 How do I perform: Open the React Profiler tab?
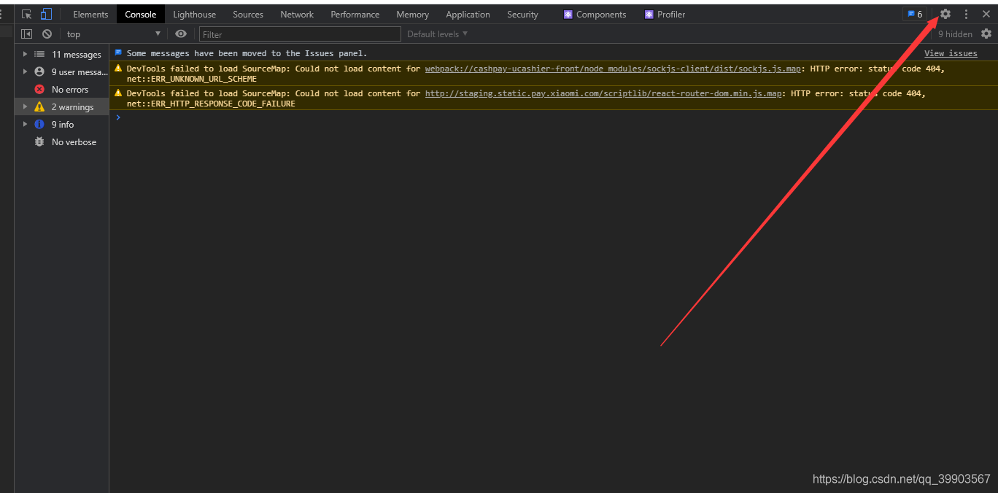pos(665,14)
